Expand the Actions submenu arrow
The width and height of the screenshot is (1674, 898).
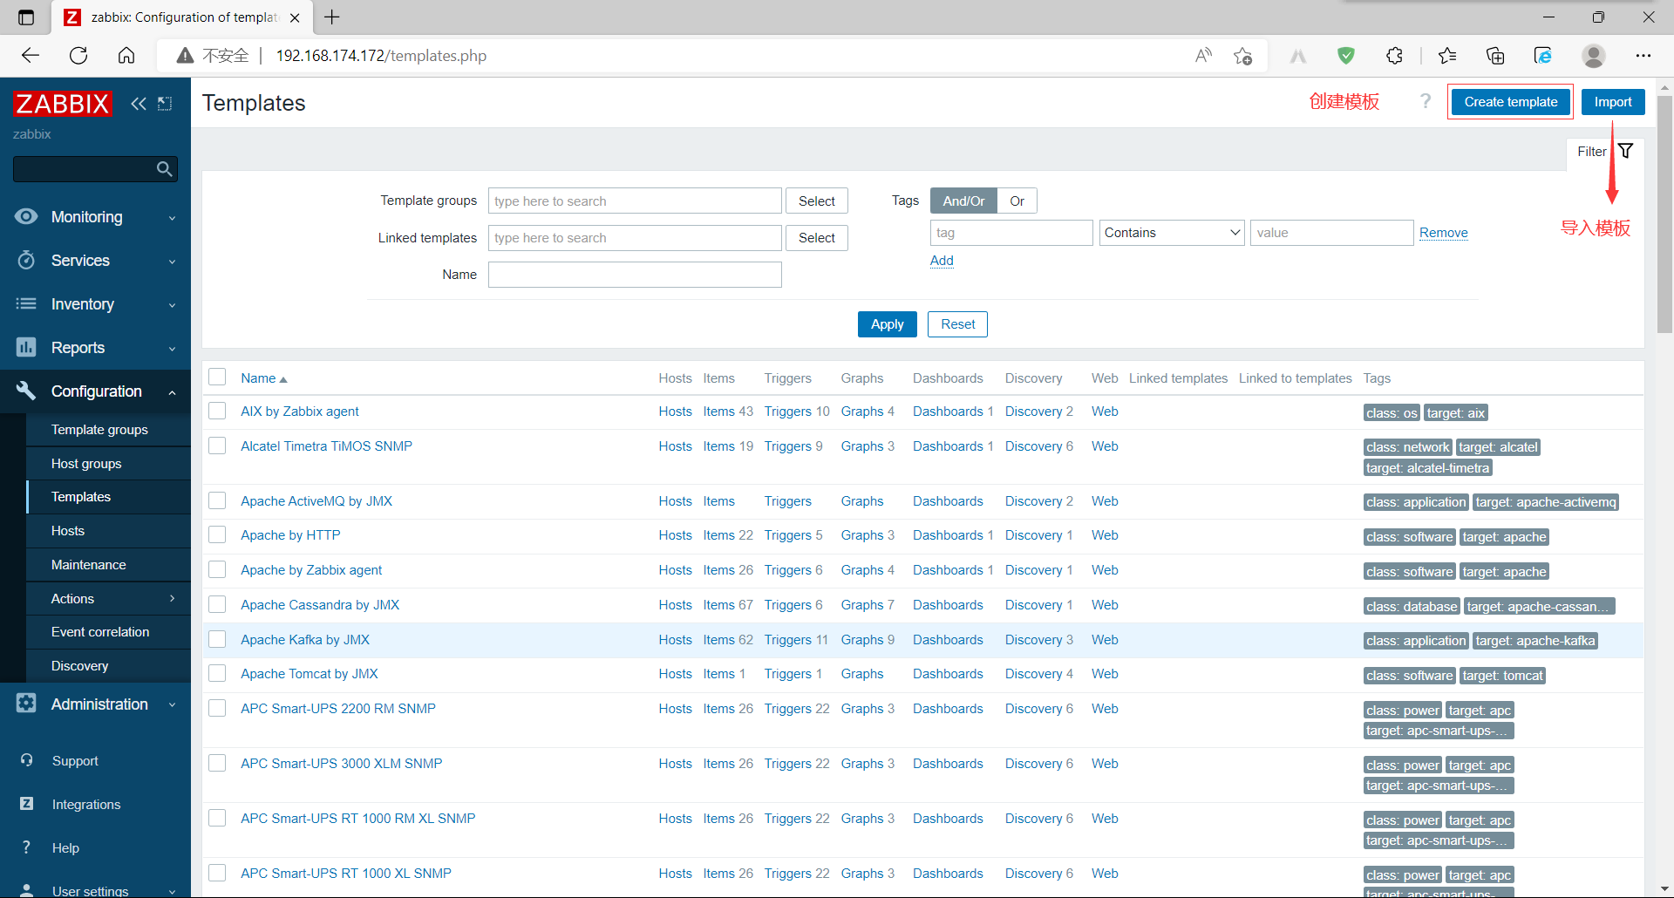(x=172, y=598)
